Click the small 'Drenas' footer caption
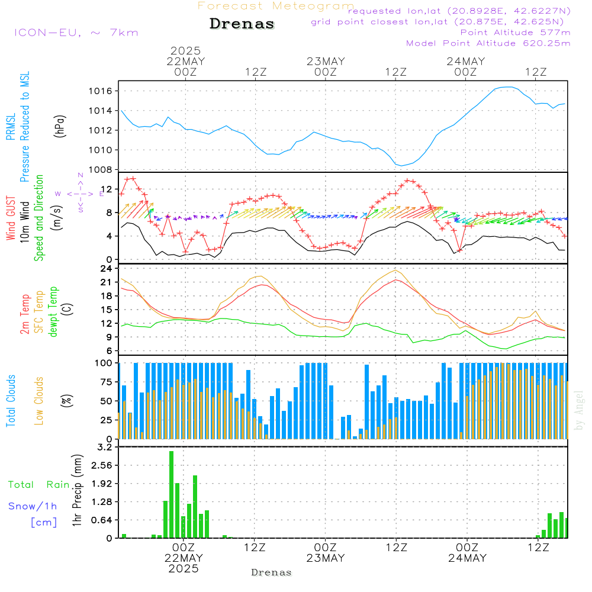 pyautogui.click(x=272, y=572)
